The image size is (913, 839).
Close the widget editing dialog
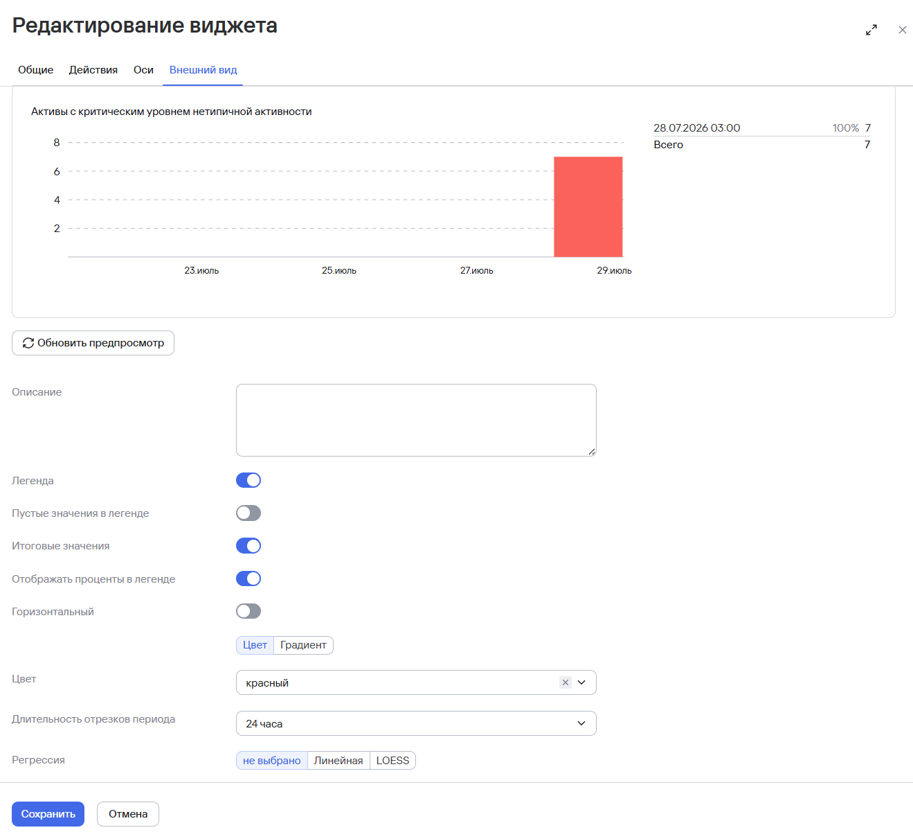click(x=902, y=30)
